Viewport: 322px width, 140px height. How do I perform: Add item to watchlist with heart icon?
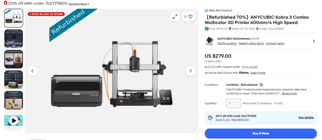click(188, 17)
